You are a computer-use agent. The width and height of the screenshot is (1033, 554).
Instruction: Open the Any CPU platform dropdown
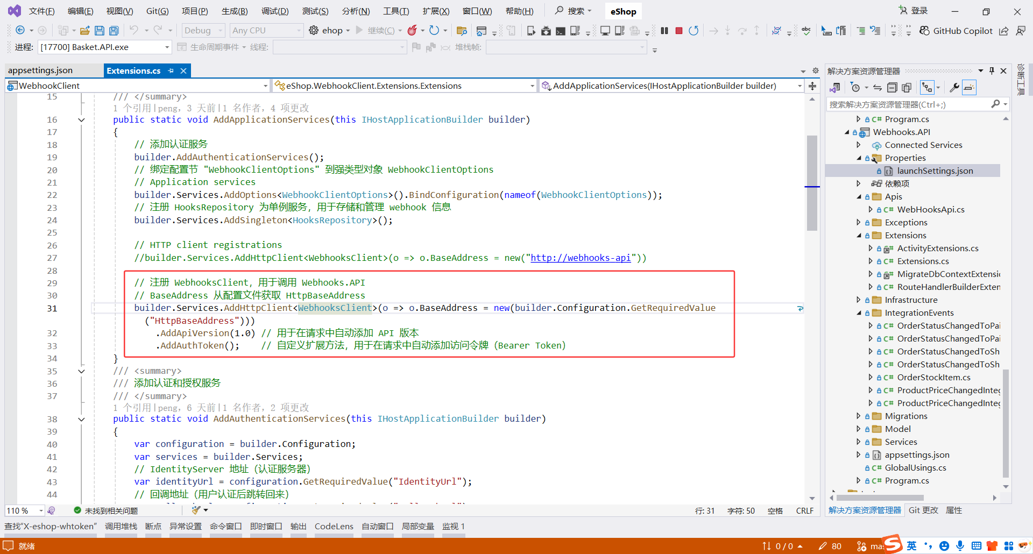click(266, 31)
